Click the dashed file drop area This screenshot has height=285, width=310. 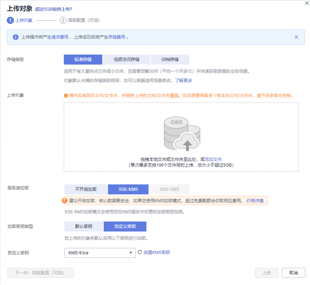pyautogui.click(x=181, y=137)
